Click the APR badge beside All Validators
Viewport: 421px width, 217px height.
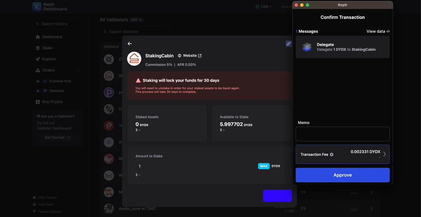tap(136, 20)
